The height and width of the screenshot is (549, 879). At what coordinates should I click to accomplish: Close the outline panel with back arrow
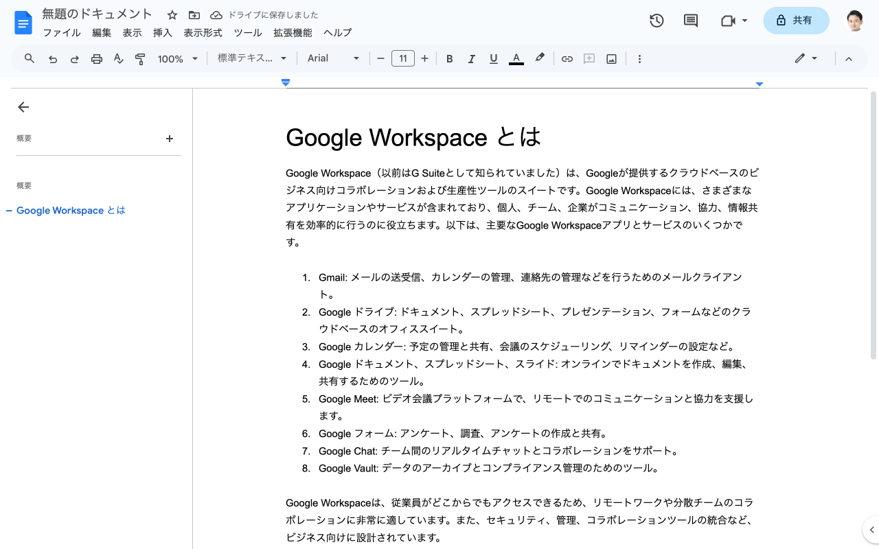click(x=23, y=107)
